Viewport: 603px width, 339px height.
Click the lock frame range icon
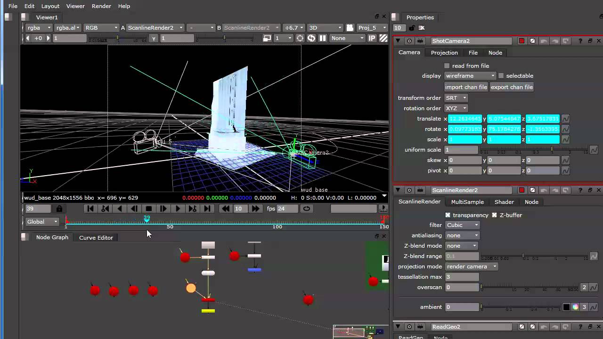coord(59,209)
